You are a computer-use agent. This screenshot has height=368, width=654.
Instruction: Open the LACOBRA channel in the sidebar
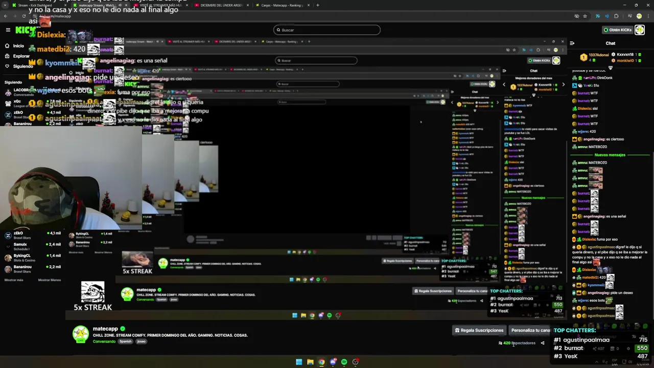pyautogui.click(x=34, y=92)
